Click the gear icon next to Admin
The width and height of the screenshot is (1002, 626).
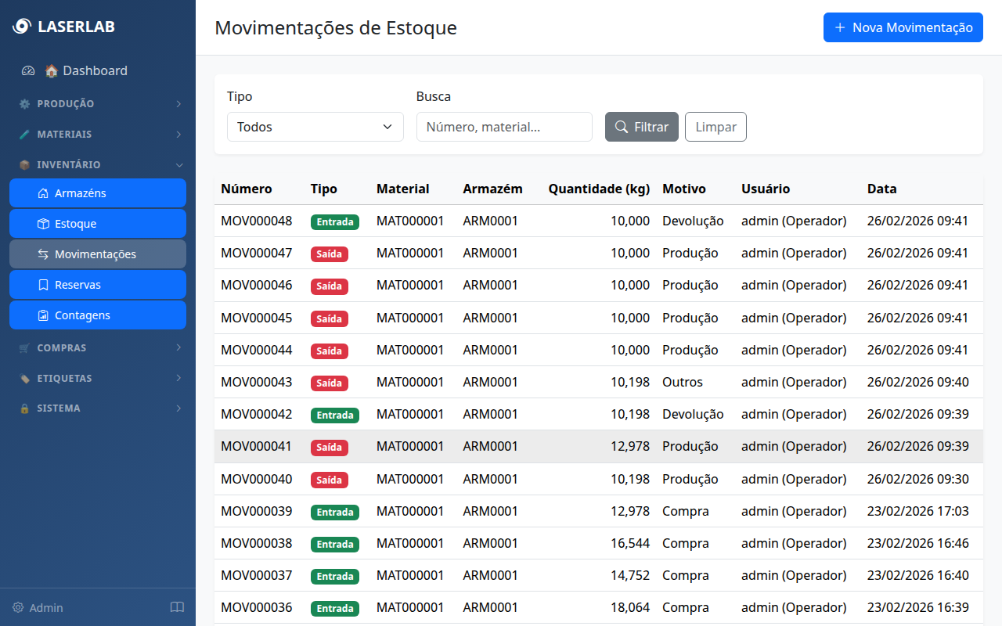point(17,606)
